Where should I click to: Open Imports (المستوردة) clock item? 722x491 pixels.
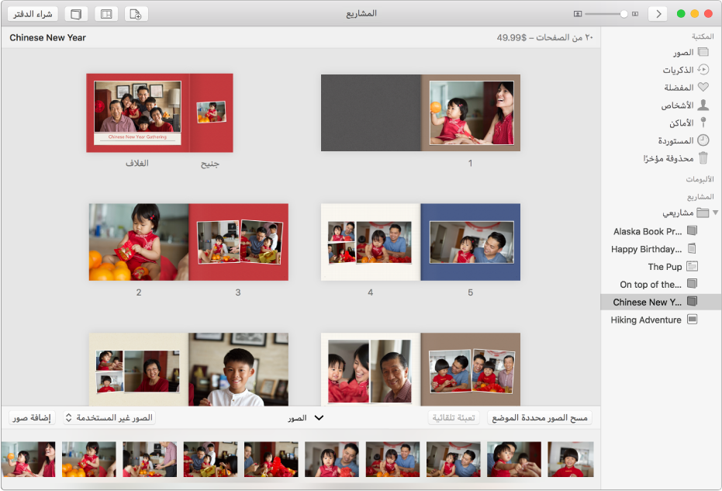coord(683,140)
